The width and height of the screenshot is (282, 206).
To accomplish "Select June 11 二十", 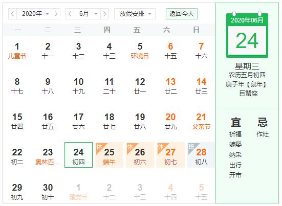I will coord(110,86).
